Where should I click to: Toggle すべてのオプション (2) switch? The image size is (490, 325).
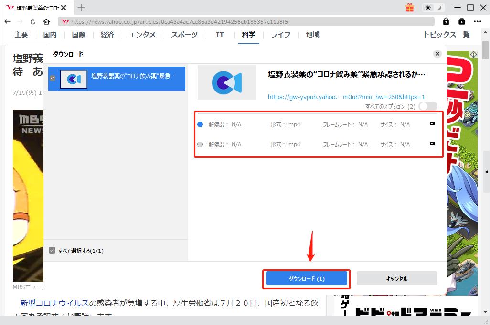click(x=428, y=106)
